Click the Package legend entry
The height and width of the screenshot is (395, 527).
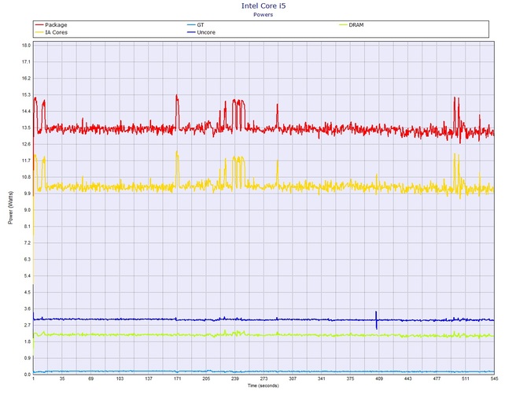tap(51, 25)
